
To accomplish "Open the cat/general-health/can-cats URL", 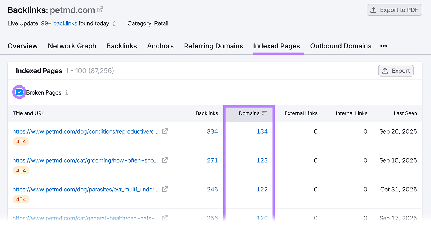I will pos(85,218).
